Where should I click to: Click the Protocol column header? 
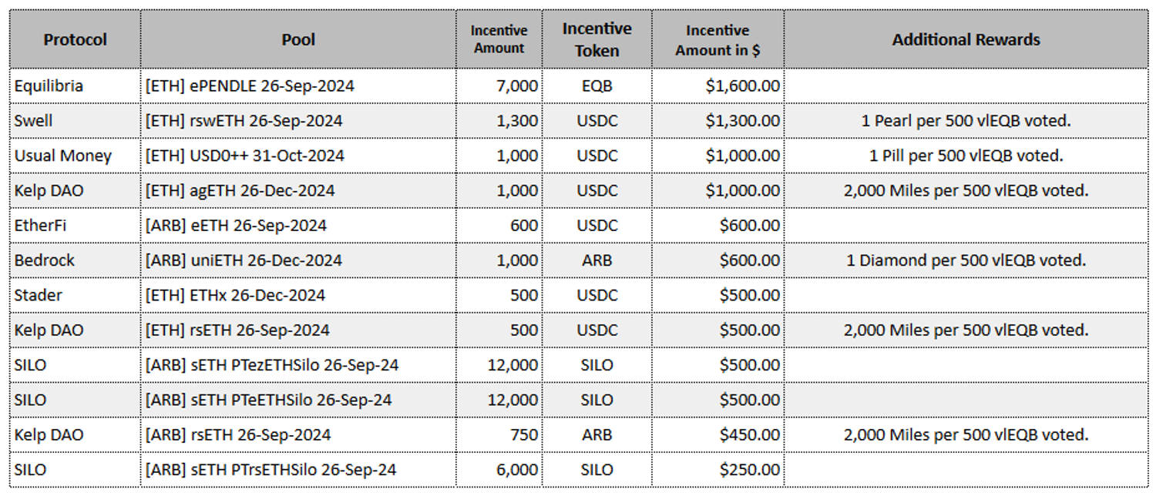point(75,40)
